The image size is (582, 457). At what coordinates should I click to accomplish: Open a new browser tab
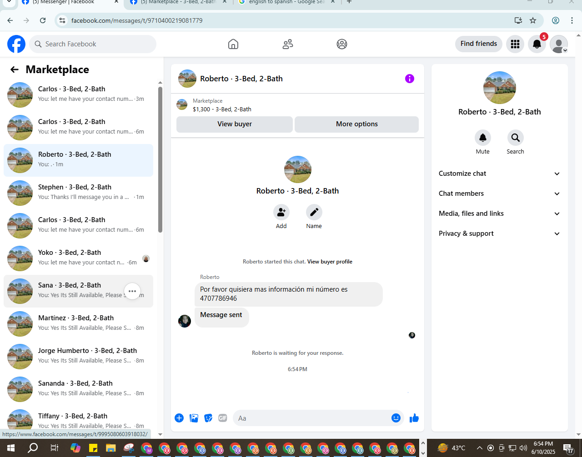(349, 2)
